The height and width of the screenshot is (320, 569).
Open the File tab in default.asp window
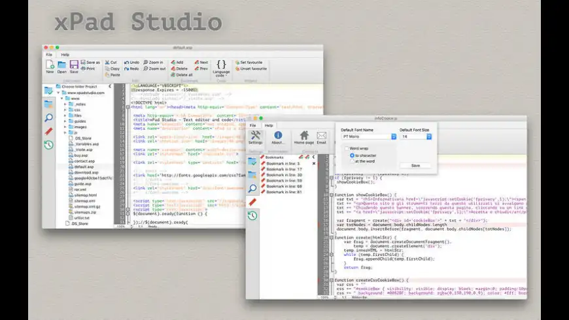pos(49,55)
